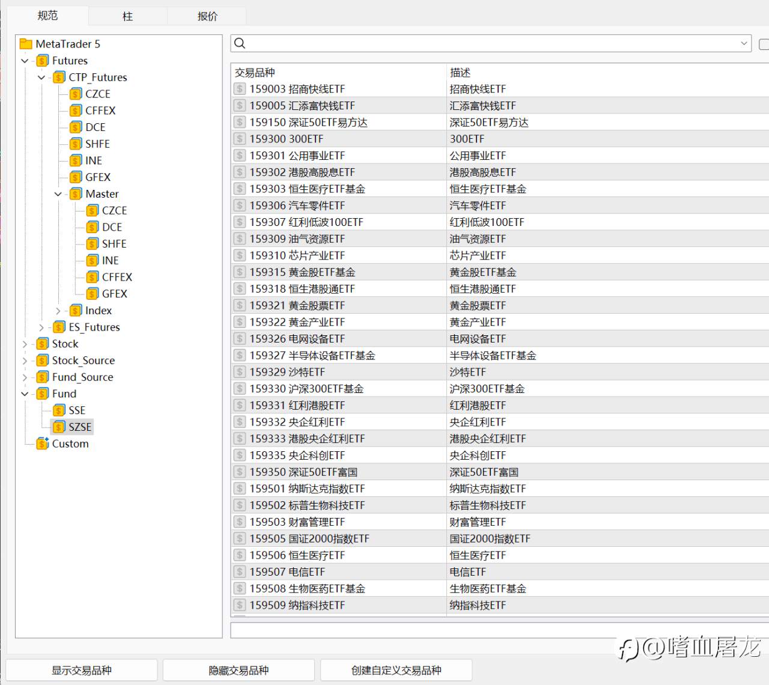Collapse the Master tree node
The height and width of the screenshot is (685, 769).
click(58, 194)
